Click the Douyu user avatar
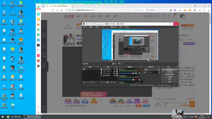212x119 pixels. pyautogui.click(x=183, y=16)
